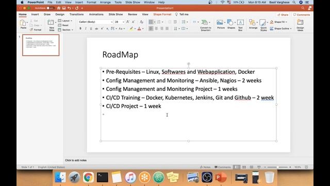Image resolution: width=330 pixels, height=186 pixels.
Task: Click text highlight color button
Action: click(131, 28)
